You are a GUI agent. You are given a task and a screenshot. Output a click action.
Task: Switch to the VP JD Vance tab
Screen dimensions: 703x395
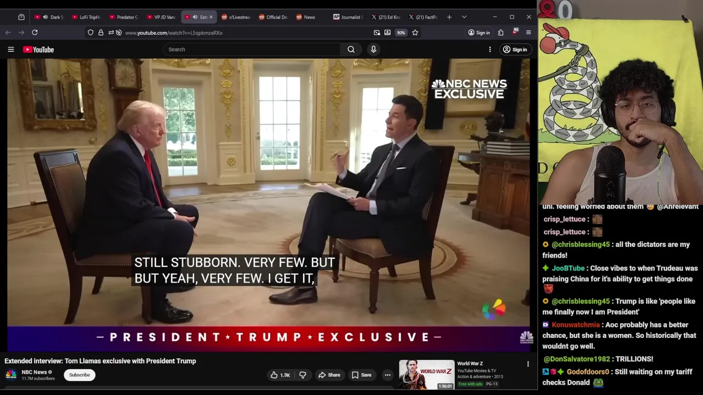[161, 17]
